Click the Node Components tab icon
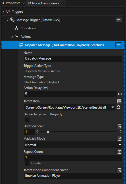Image resolution: width=126 pixels, height=184 pixels. 29,3
